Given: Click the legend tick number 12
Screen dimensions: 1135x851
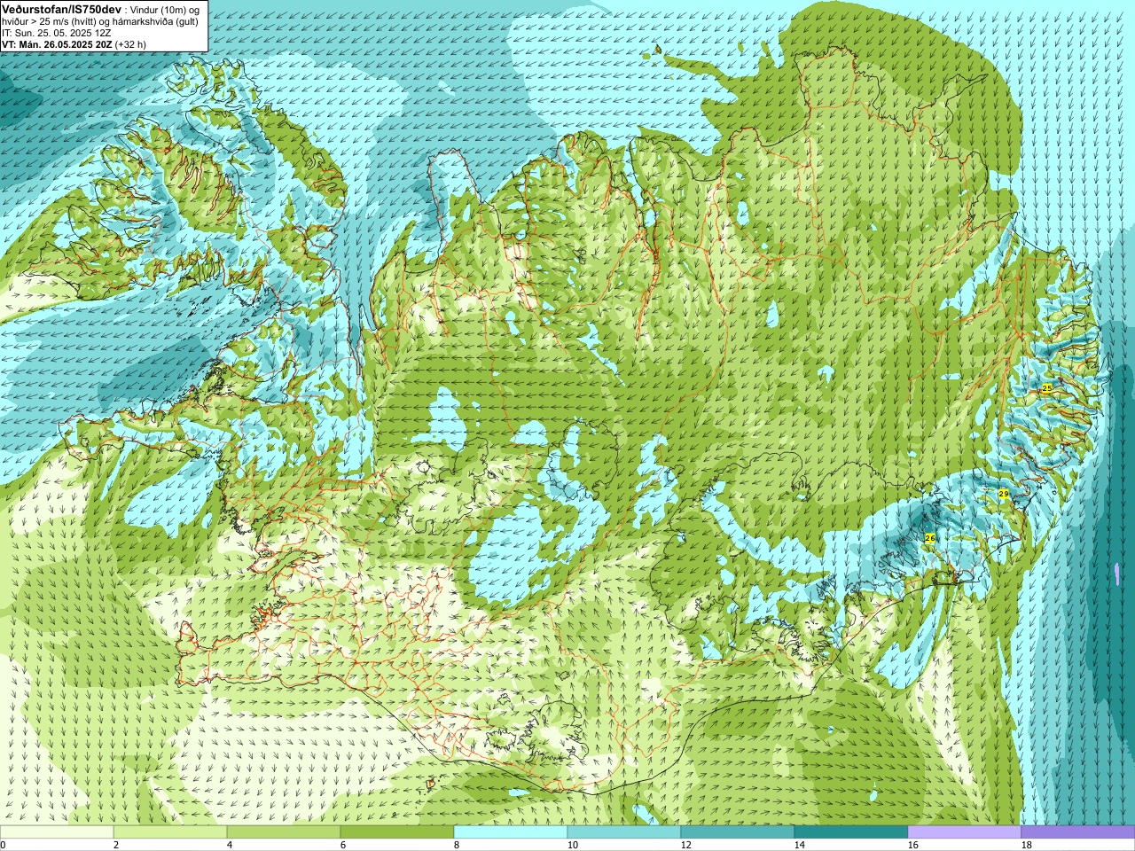Looking at the screenshot, I should [686, 846].
